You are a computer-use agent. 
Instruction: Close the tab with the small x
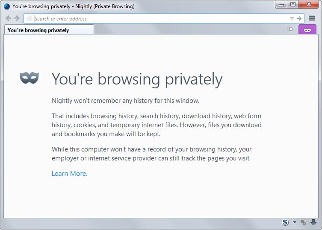[291, 29]
